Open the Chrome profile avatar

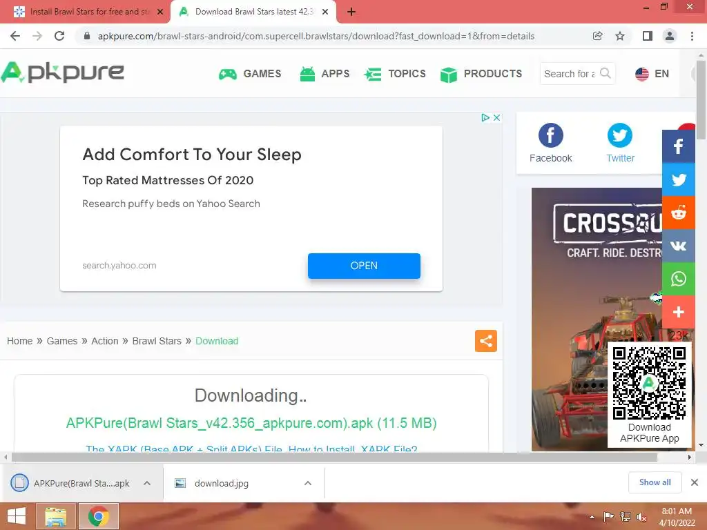pyautogui.click(x=670, y=36)
